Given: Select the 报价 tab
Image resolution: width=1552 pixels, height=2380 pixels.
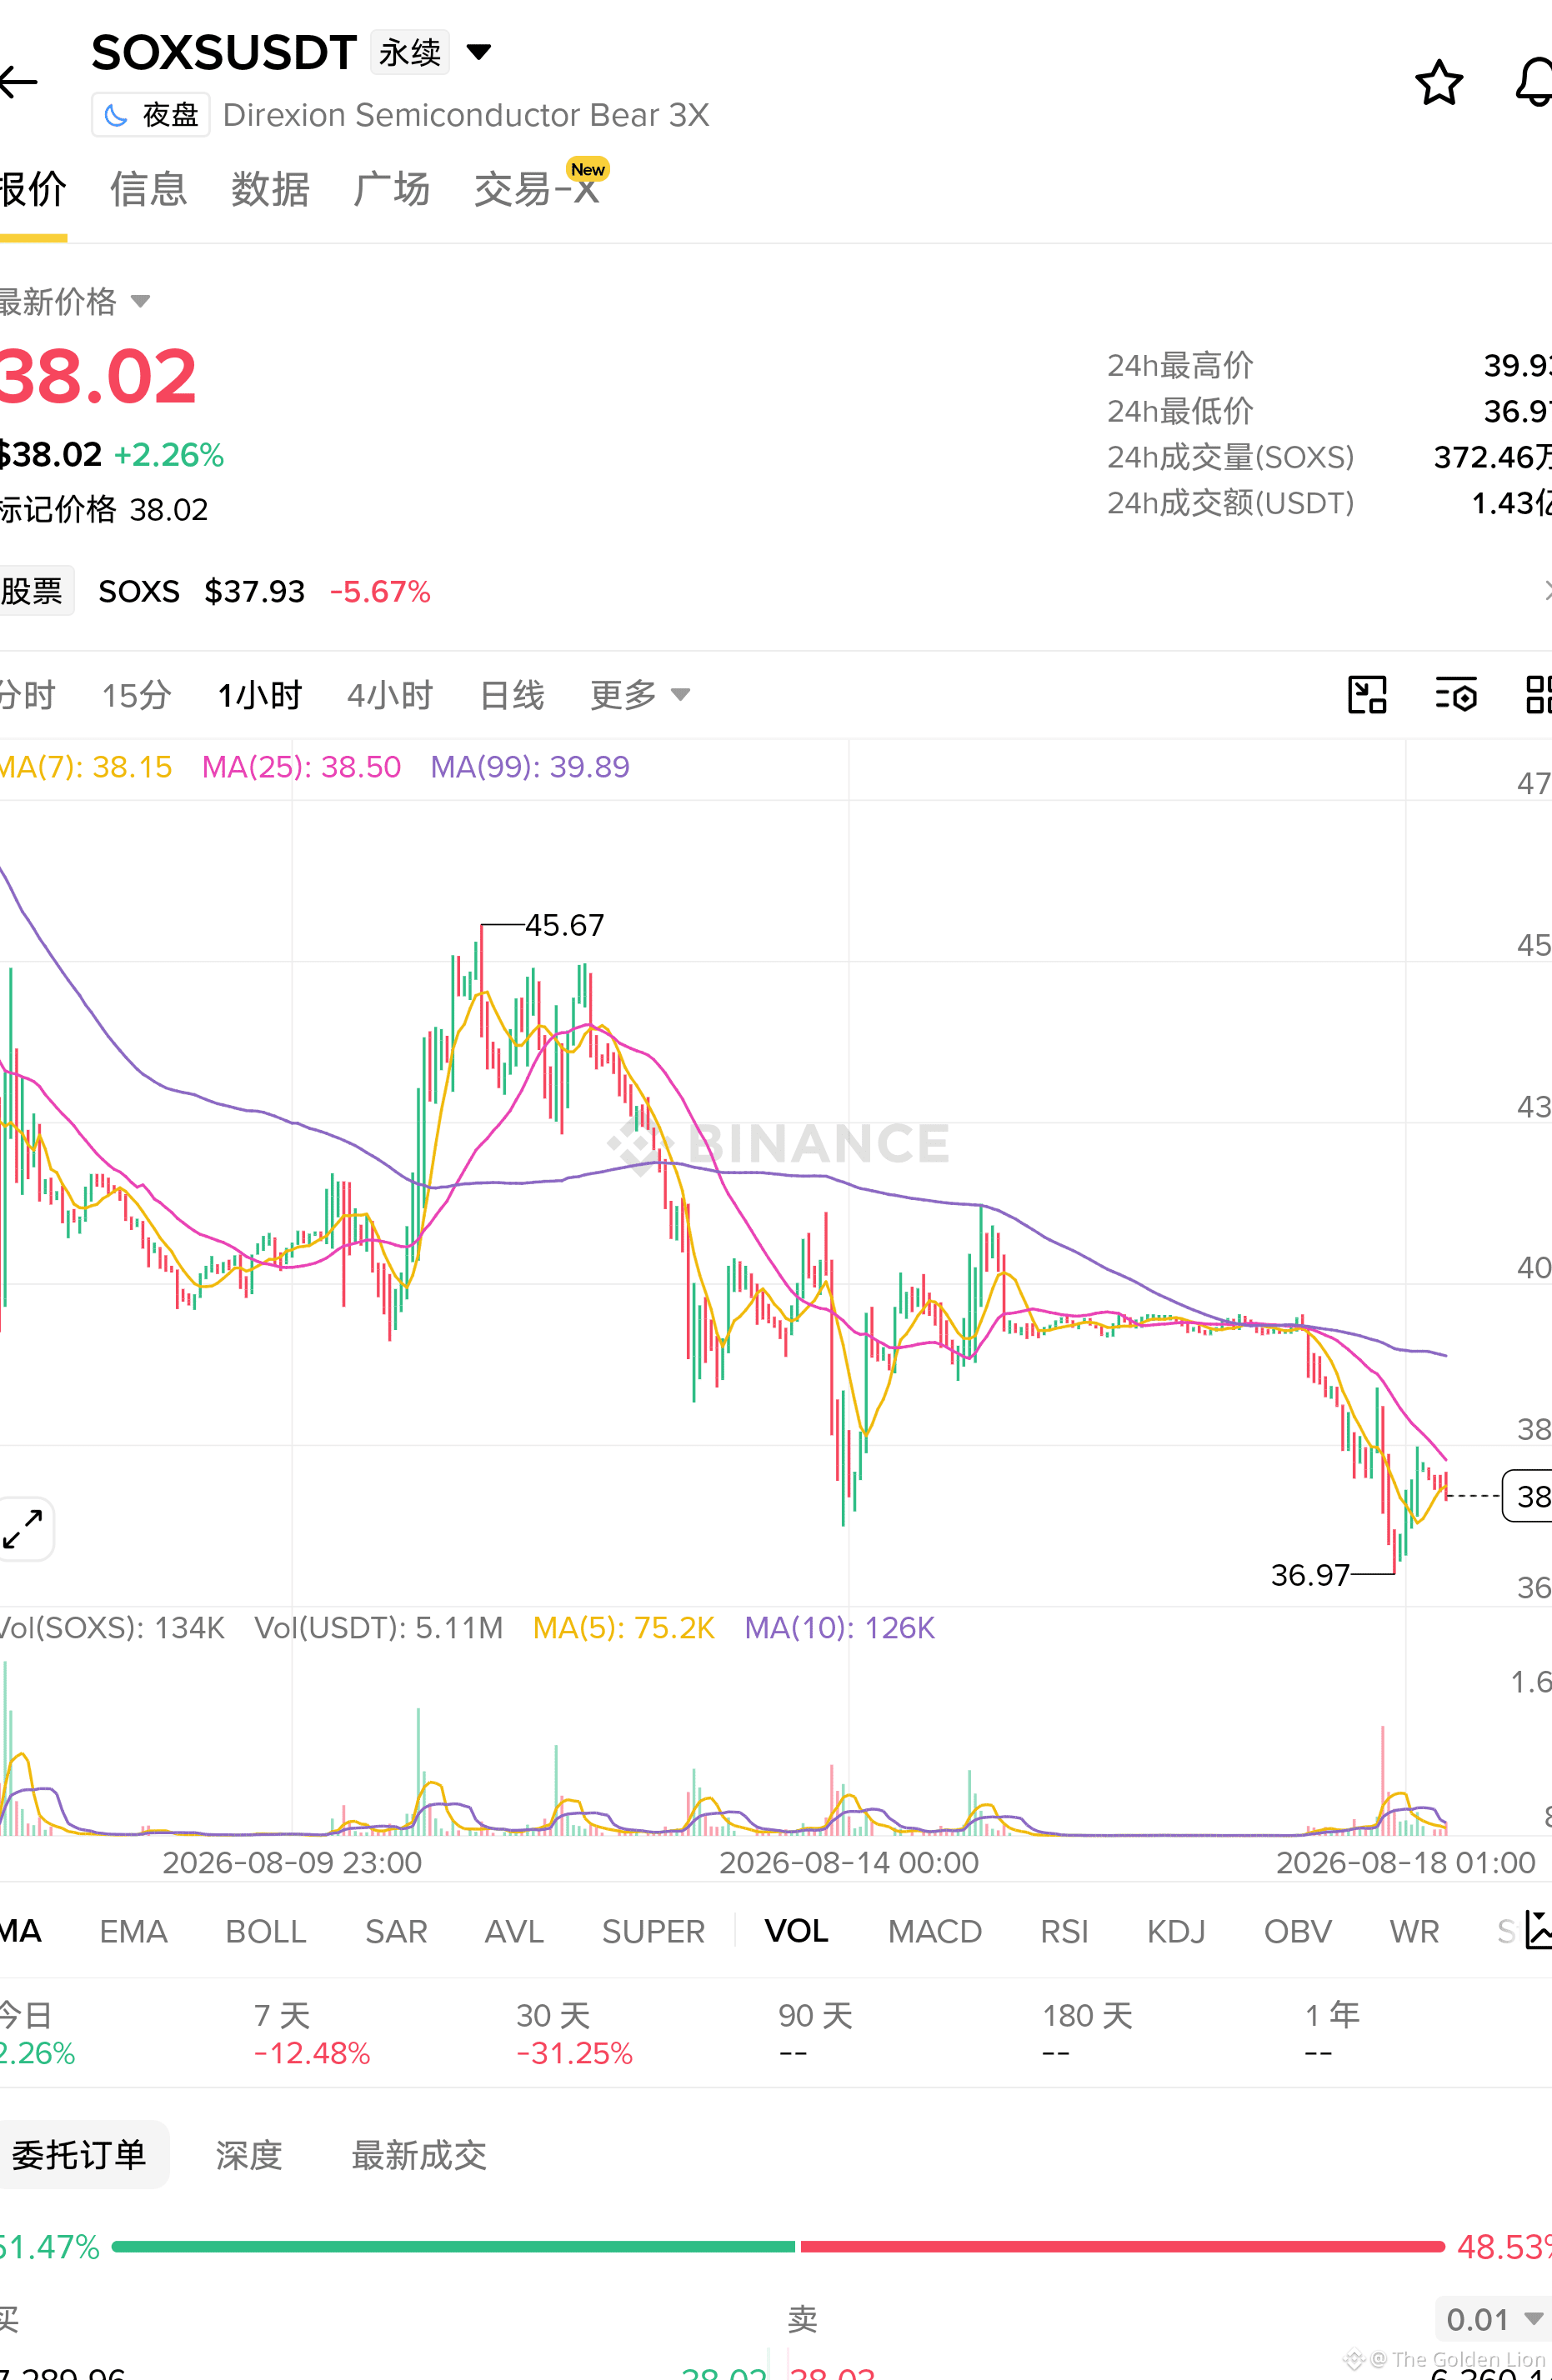Looking at the screenshot, I should point(33,189).
